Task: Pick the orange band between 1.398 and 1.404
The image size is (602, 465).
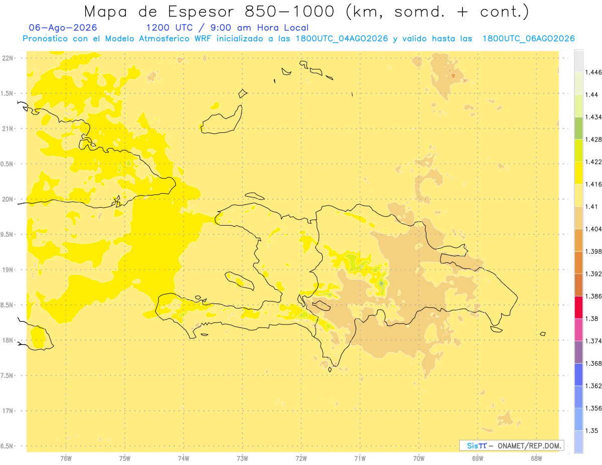Action: (578, 240)
